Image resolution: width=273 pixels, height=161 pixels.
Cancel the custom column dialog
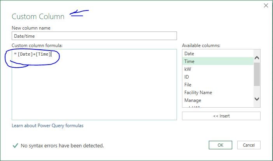pos(248,145)
